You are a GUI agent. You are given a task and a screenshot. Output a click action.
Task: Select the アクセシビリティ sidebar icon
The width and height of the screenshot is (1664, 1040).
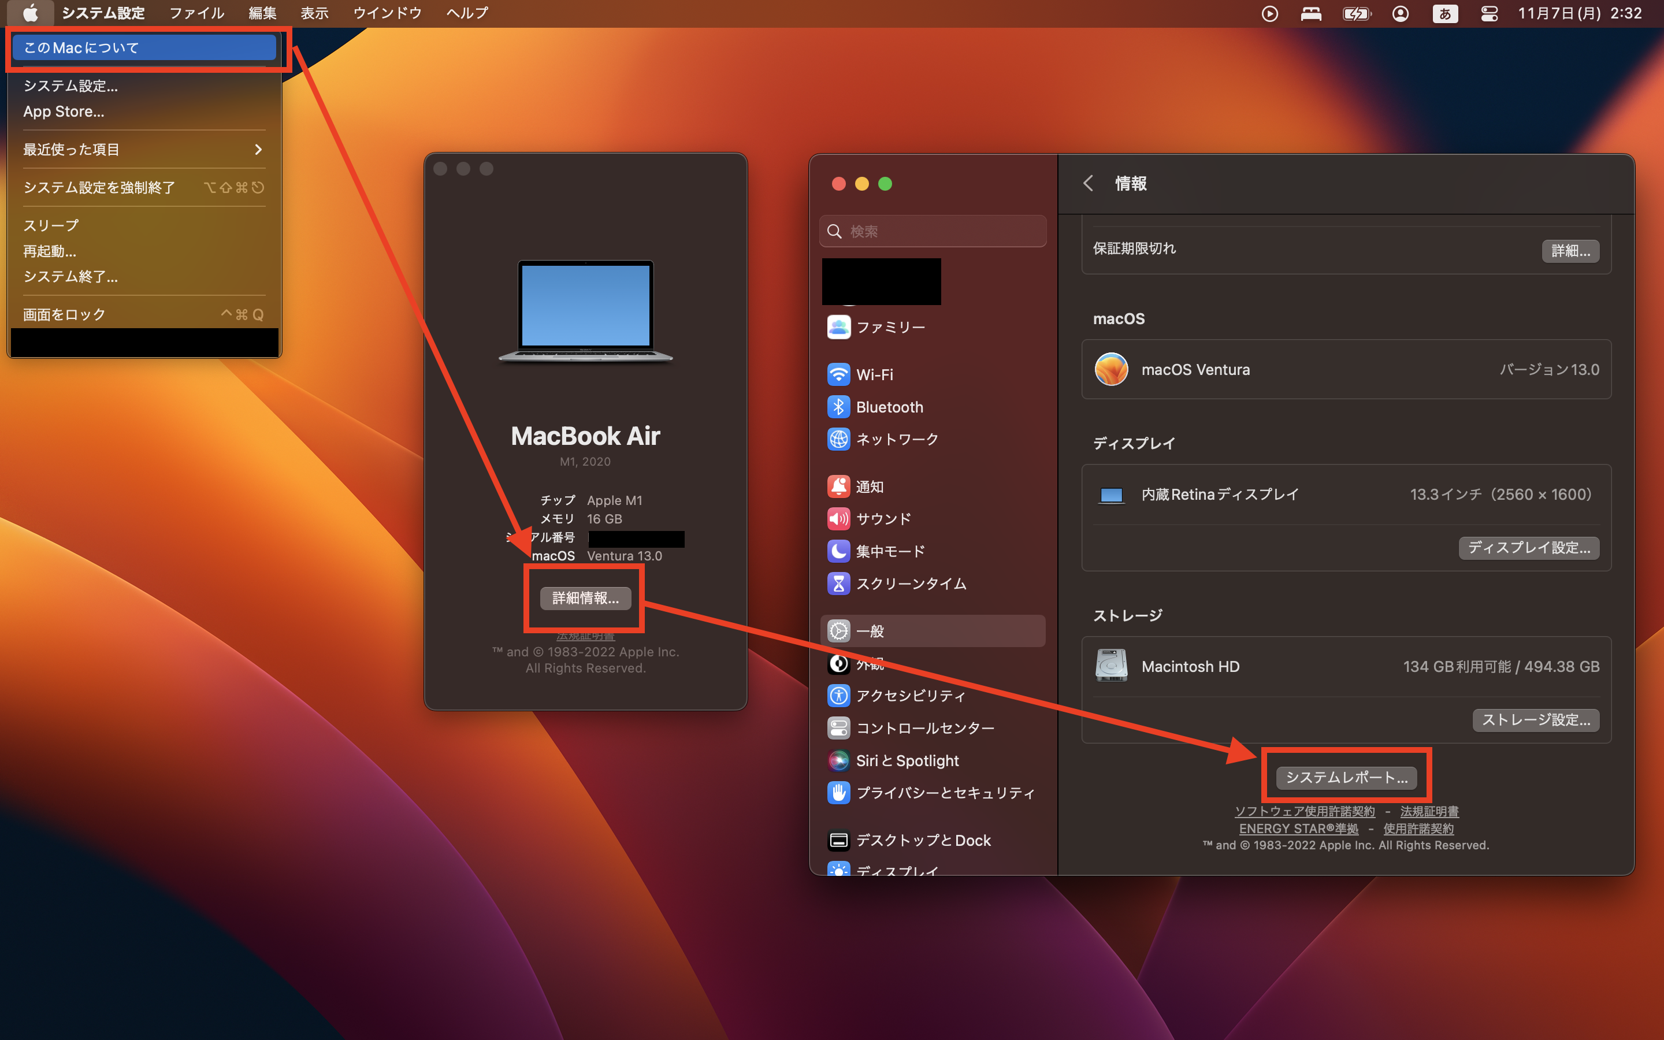pyautogui.click(x=838, y=696)
